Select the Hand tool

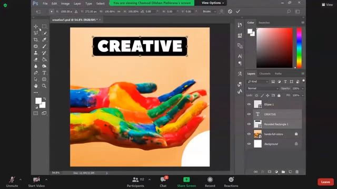[x=36, y=86]
